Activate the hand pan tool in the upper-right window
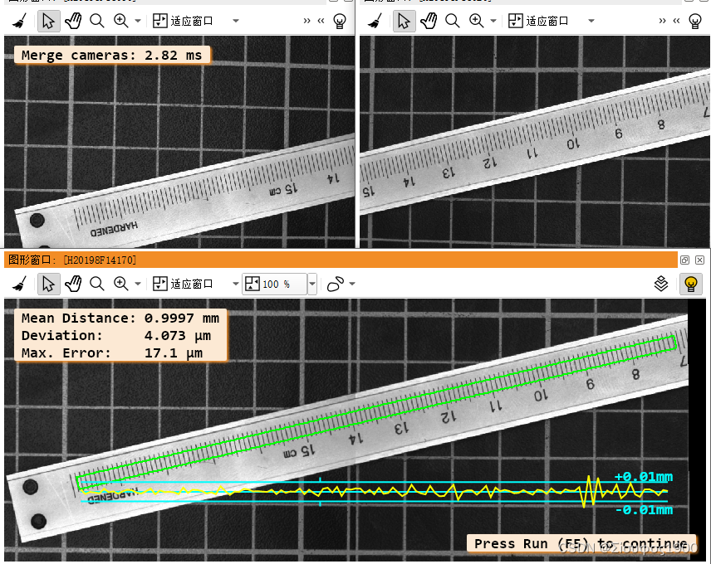The width and height of the screenshot is (711, 564). click(429, 21)
